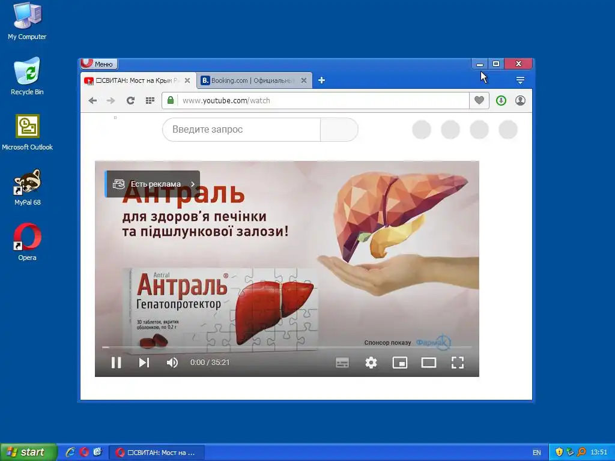The height and width of the screenshot is (461, 615).
Task: Launch Internet Explorer from quick launch
Action: [x=71, y=452]
